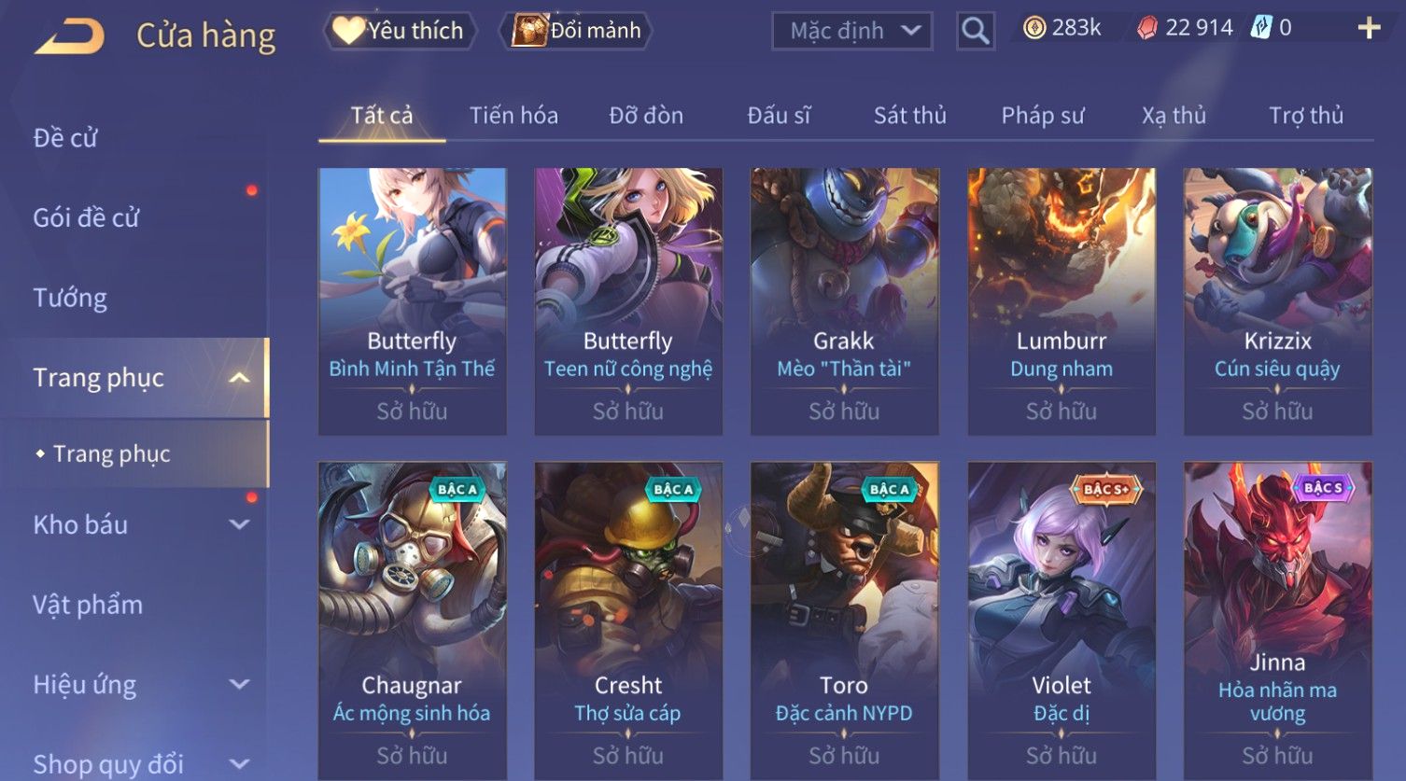1406x781 pixels.
Task: Collapse the Trang phục sidebar section
Action: (239, 378)
